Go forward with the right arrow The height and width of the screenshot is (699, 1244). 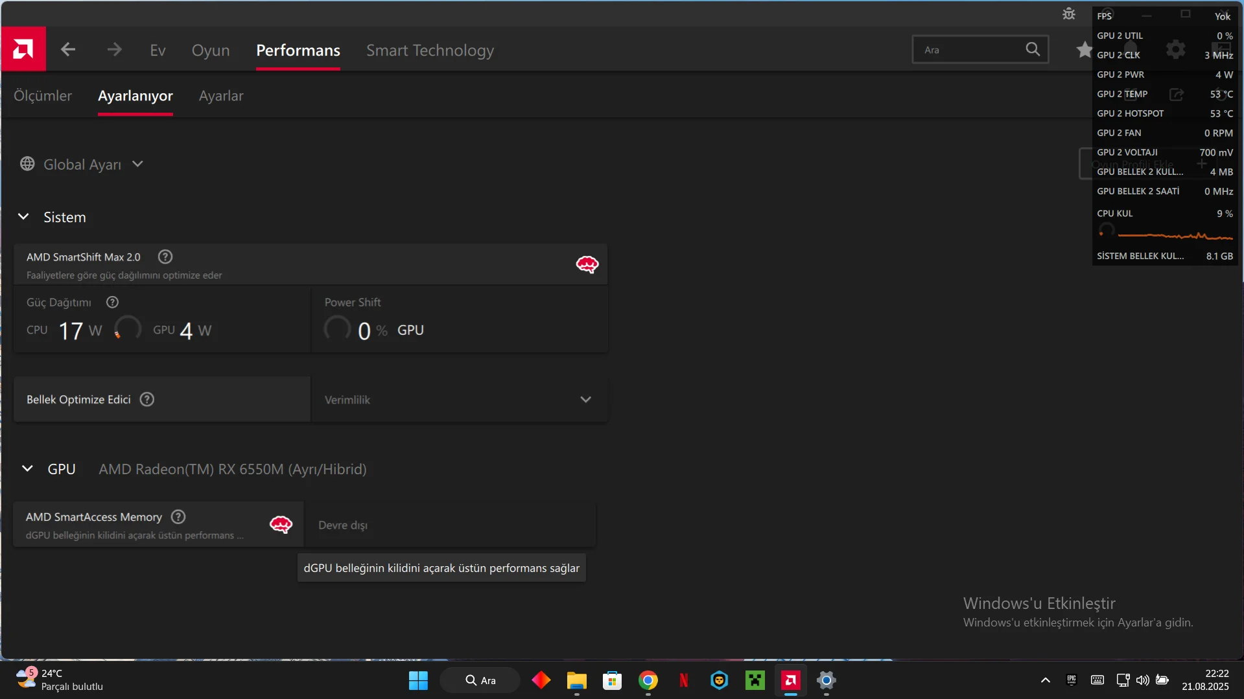click(x=114, y=49)
